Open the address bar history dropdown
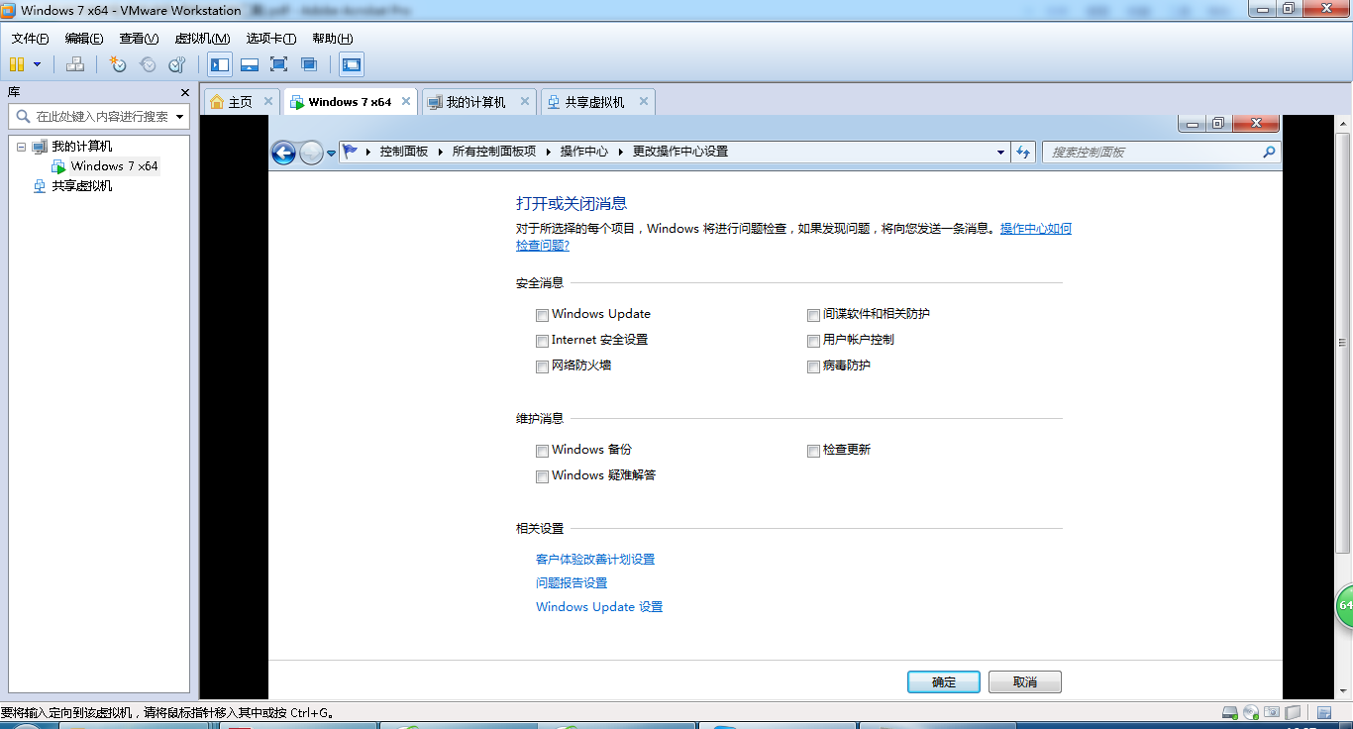The height and width of the screenshot is (729, 1353). (x=1000, y=153)
